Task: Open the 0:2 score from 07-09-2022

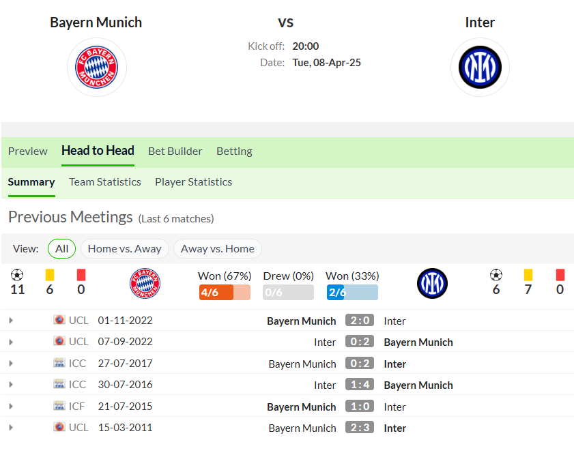Action: tap(360, 342)
